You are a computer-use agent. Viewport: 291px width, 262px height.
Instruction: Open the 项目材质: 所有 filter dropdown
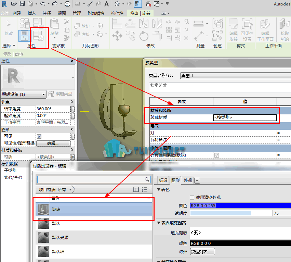55,190
